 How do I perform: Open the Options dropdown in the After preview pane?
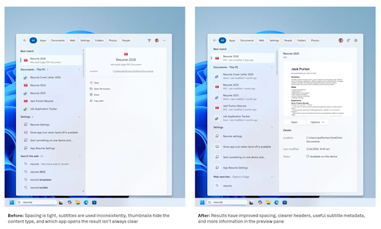click(317, 122)
